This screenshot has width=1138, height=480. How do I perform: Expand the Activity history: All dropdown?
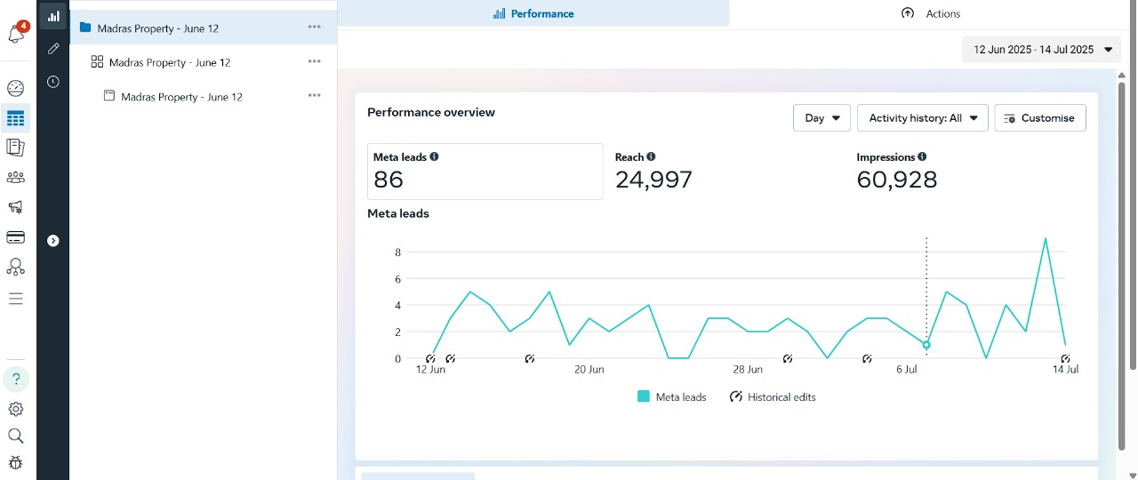click(x=922, y=118)
